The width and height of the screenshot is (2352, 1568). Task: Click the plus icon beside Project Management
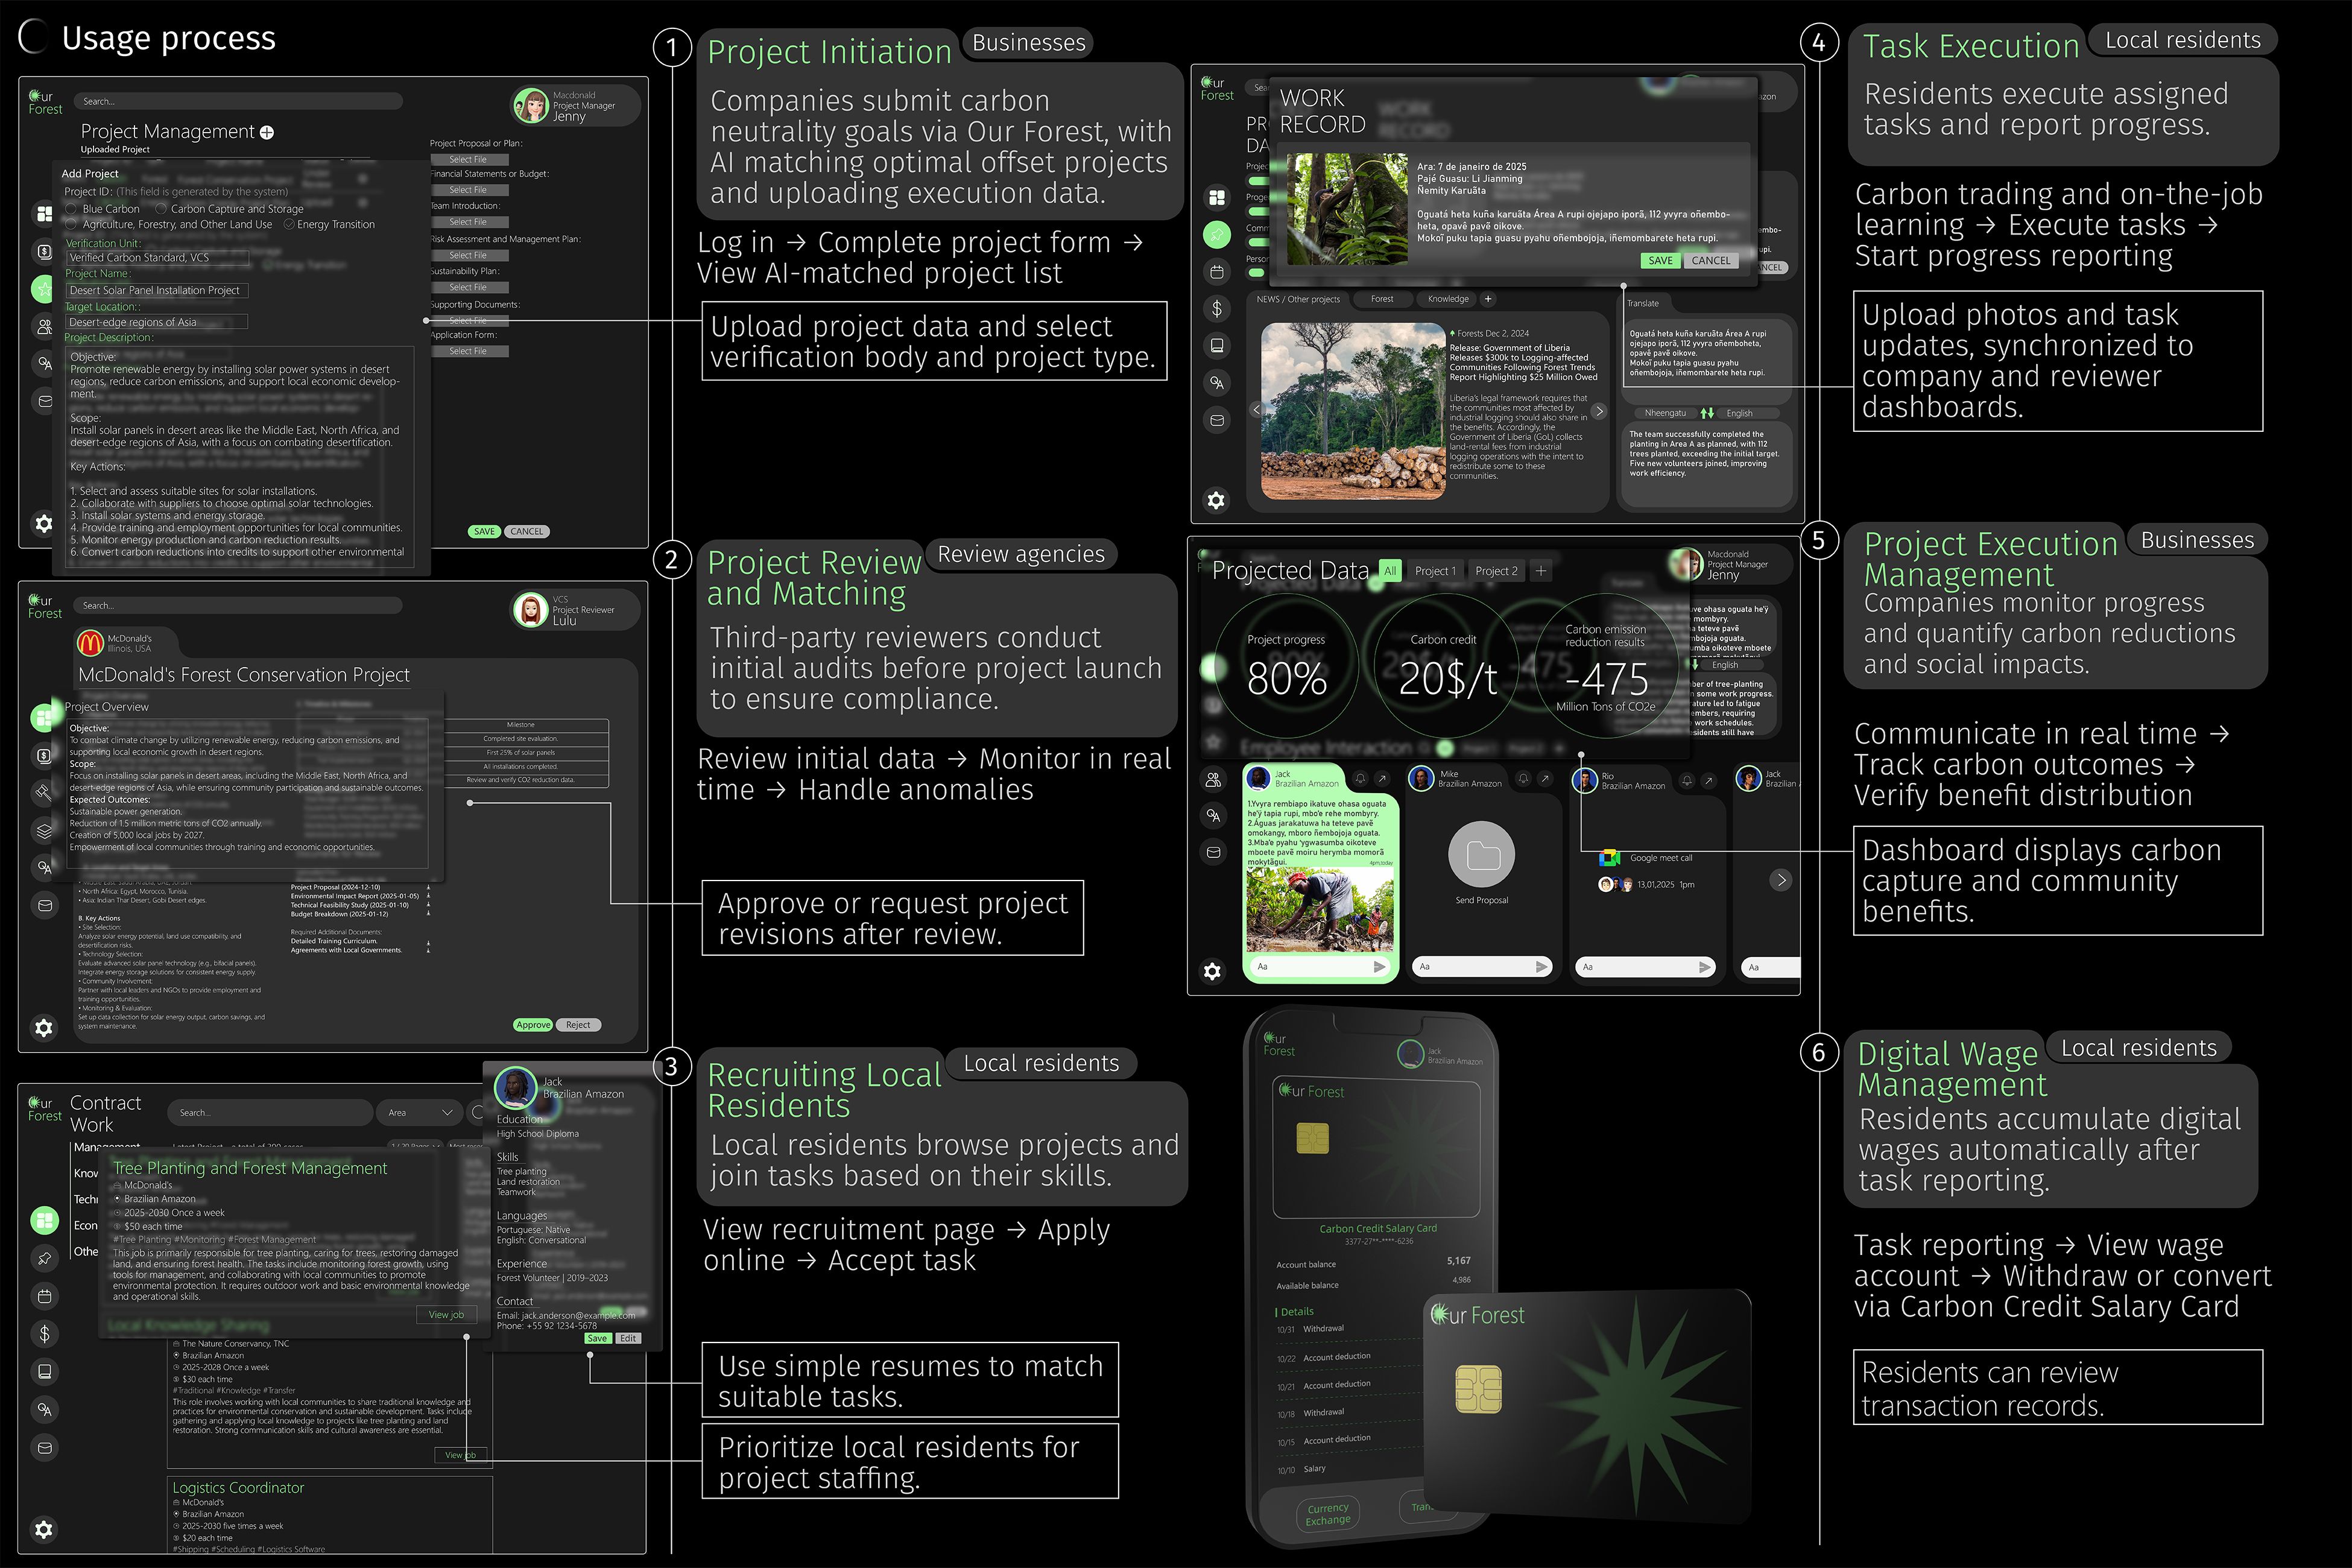(267, 132)
